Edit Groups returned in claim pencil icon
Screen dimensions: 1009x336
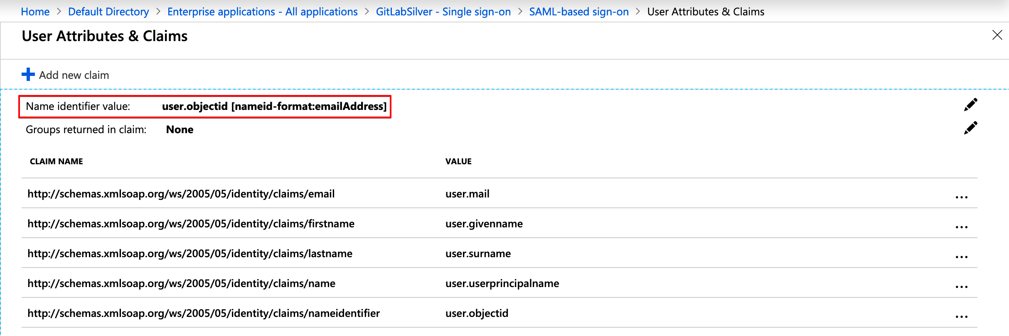[x=970, y=128]
